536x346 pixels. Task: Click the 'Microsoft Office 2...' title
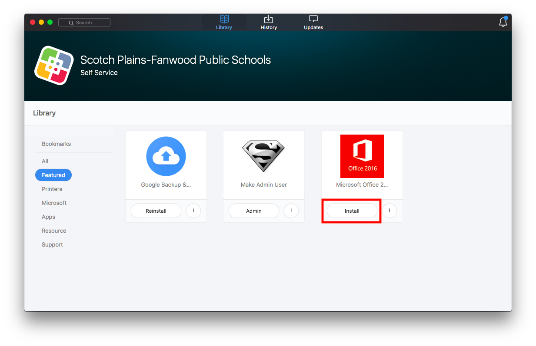point(362,185)
